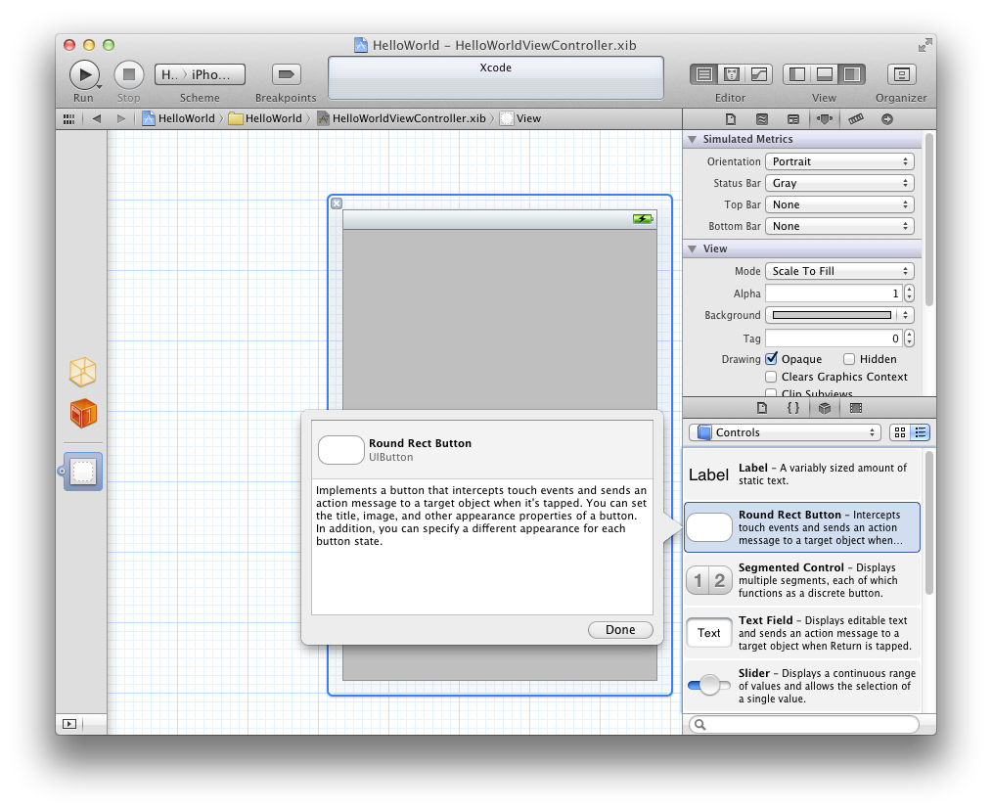Open the Connections inspector arrow icon
The height and width of the screenshot is (812, 992).
pos(888,118)
